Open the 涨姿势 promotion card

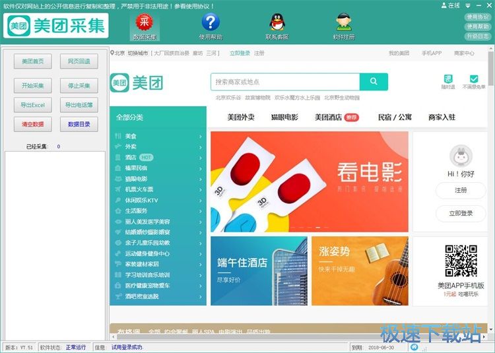360,271
